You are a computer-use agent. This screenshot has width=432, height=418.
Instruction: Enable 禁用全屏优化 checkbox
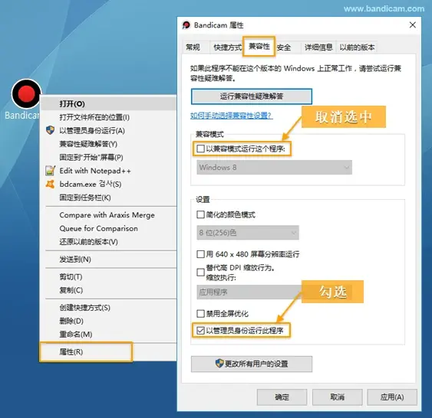[200, 313]
